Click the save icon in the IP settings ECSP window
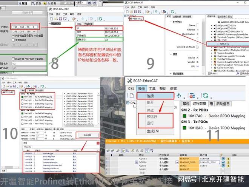This screenshot has height=187, width=249. pyautogui.click(x=60, y=19)
